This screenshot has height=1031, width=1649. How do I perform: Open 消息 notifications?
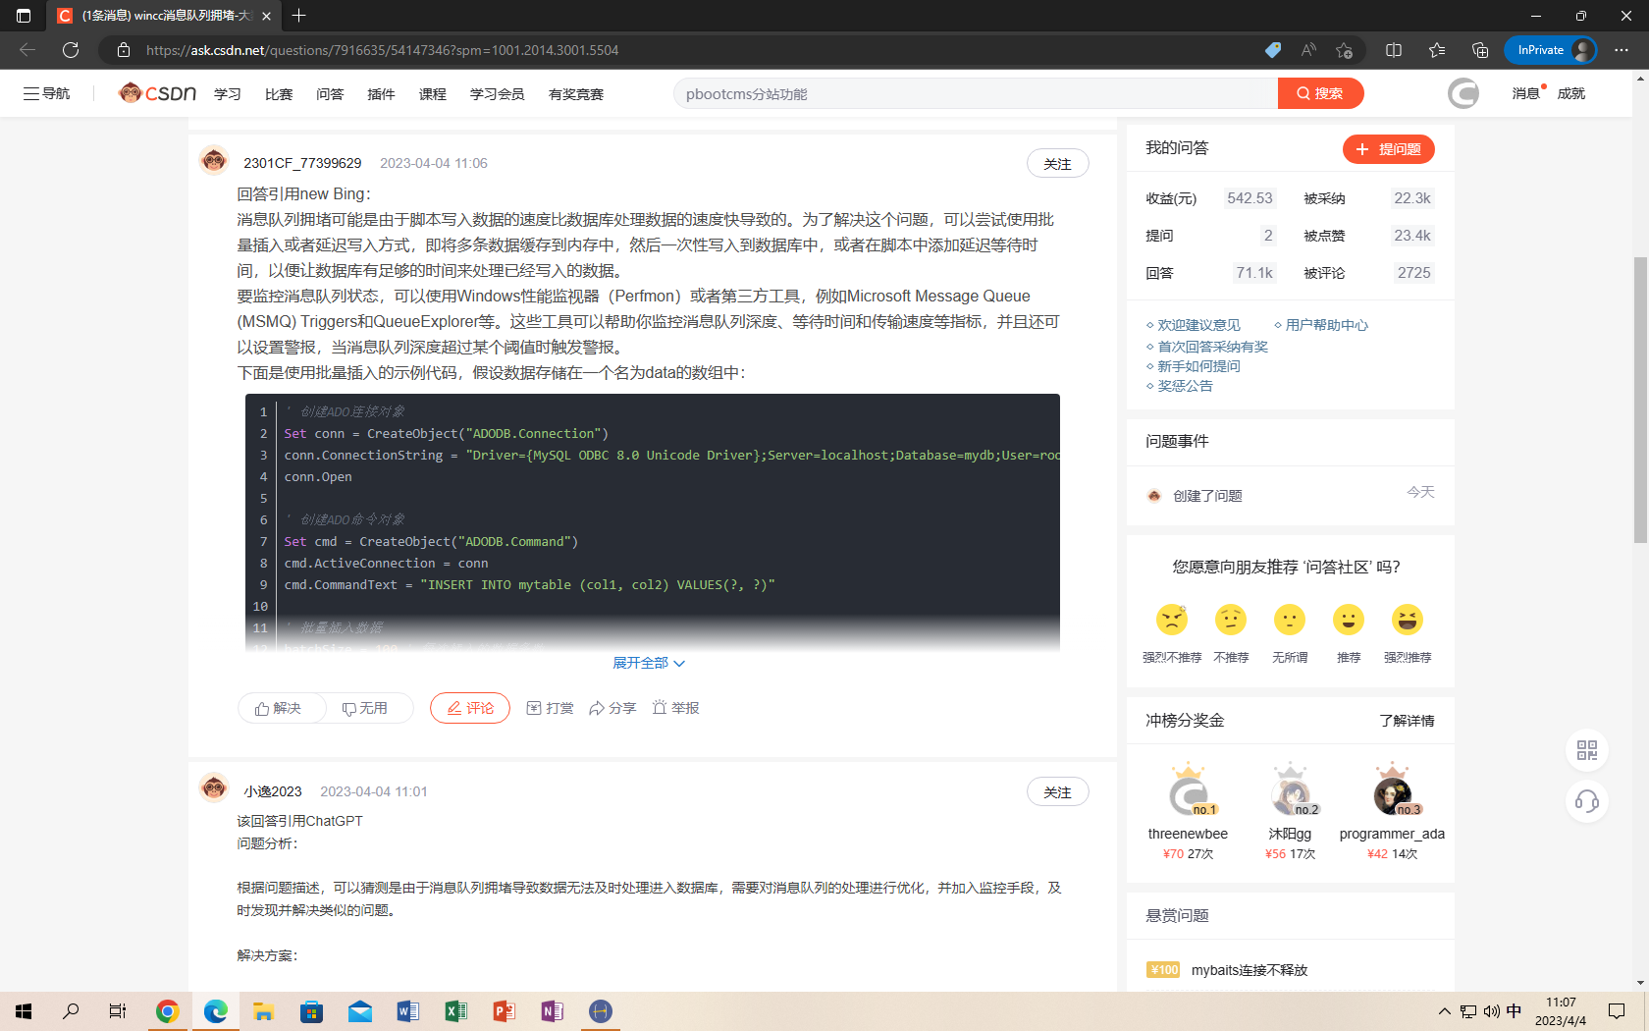pyautogui.click(x=1526, y=93)
